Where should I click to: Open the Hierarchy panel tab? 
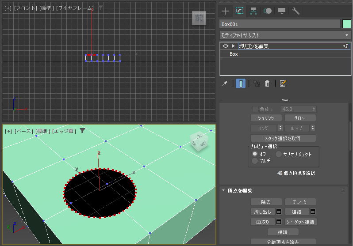click(253, 11)
